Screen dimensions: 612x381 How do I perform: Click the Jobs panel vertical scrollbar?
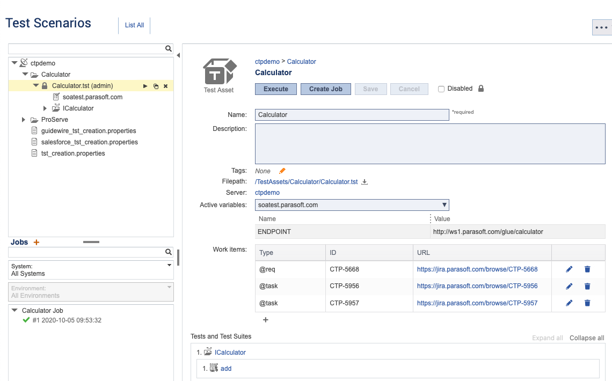178,258
